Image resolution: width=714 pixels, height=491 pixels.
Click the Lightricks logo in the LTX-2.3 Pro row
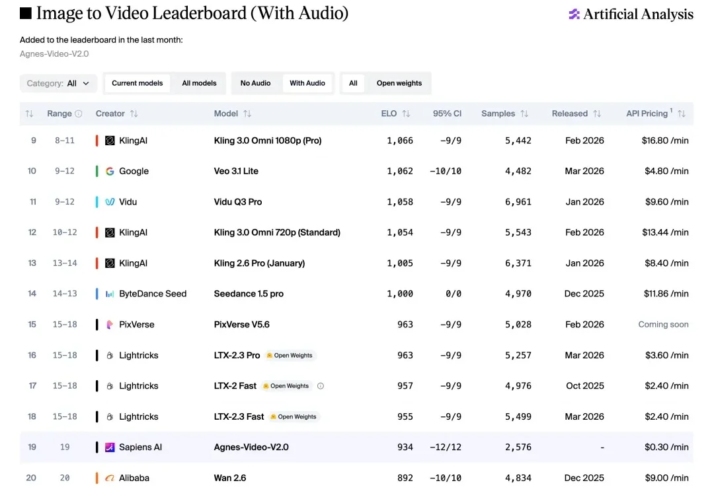point(110,356)
